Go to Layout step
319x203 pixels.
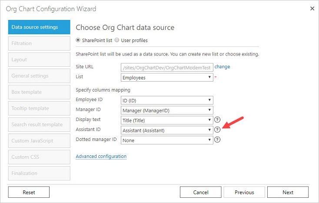tap(39, 59)
